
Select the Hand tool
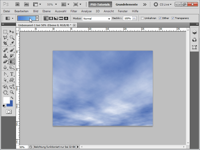point(5,92)
